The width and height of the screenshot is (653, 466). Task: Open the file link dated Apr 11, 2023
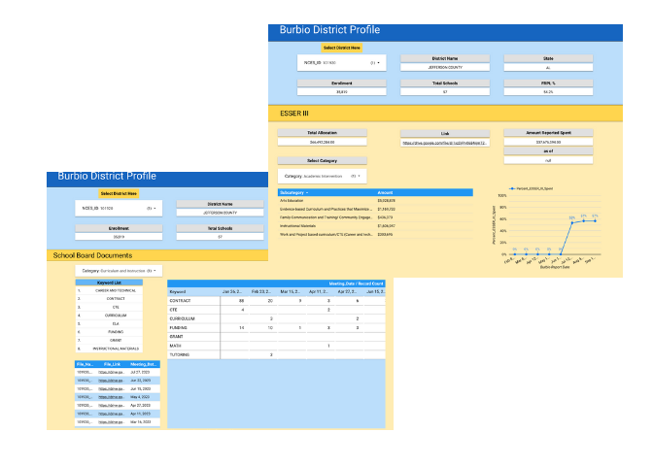(x=111, y=414)
